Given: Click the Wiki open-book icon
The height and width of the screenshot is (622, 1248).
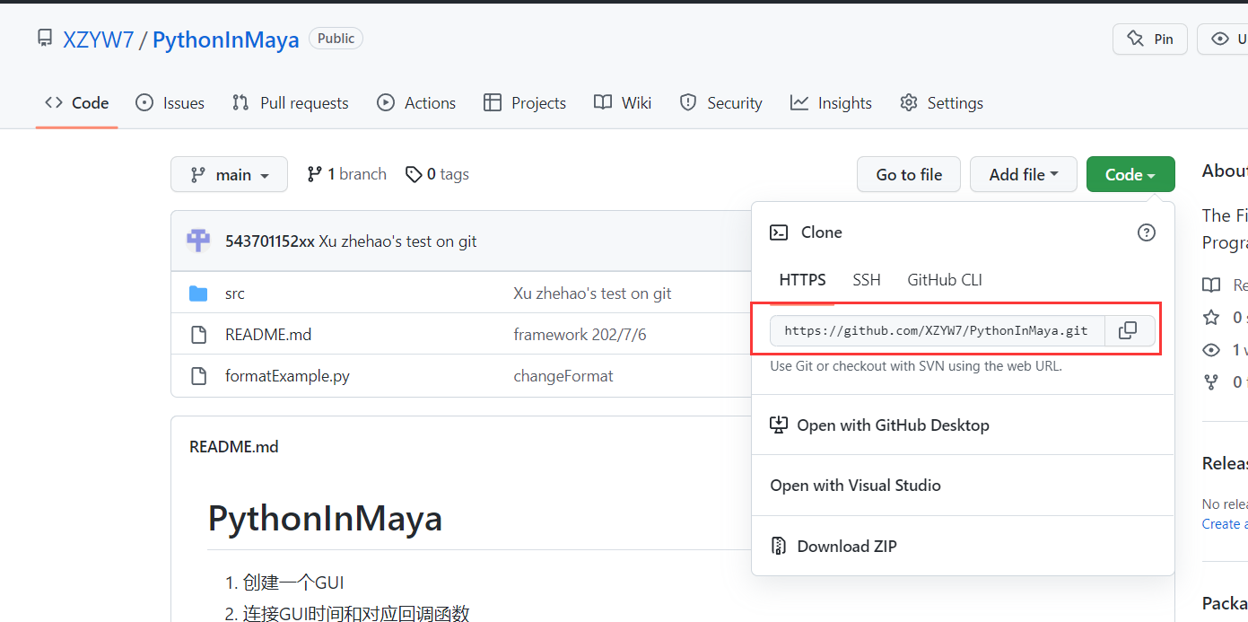Looking at the screenshot, I should (603, 103).
